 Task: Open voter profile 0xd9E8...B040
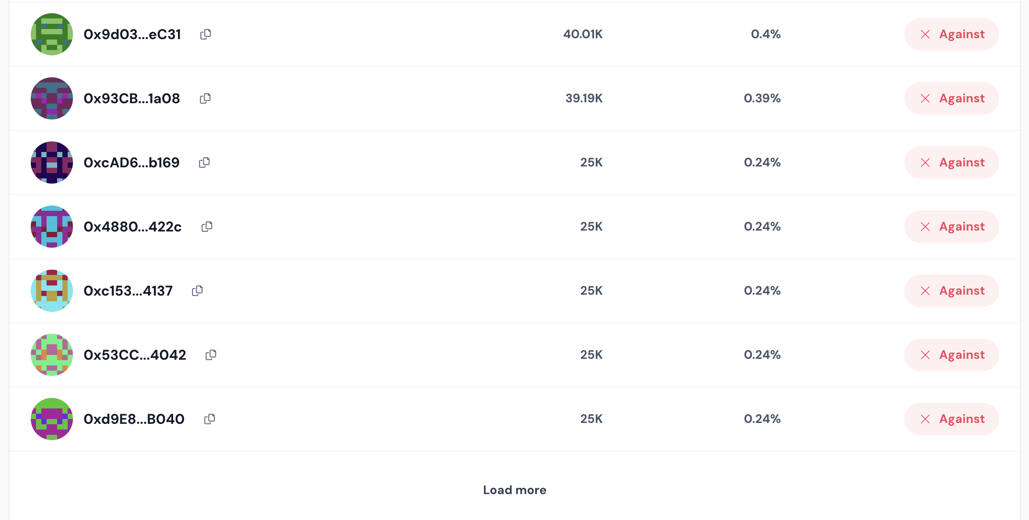(x=134, y=419)
